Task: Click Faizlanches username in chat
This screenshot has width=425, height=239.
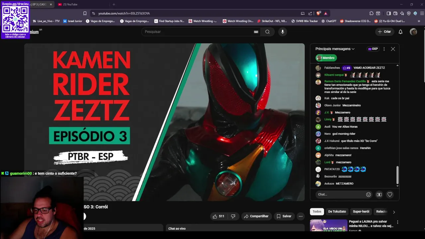Action: click(332, 68)
